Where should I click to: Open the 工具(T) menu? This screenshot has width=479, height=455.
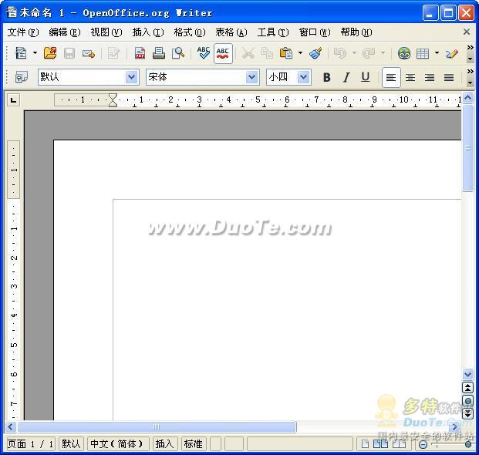(x=273, y=32)
